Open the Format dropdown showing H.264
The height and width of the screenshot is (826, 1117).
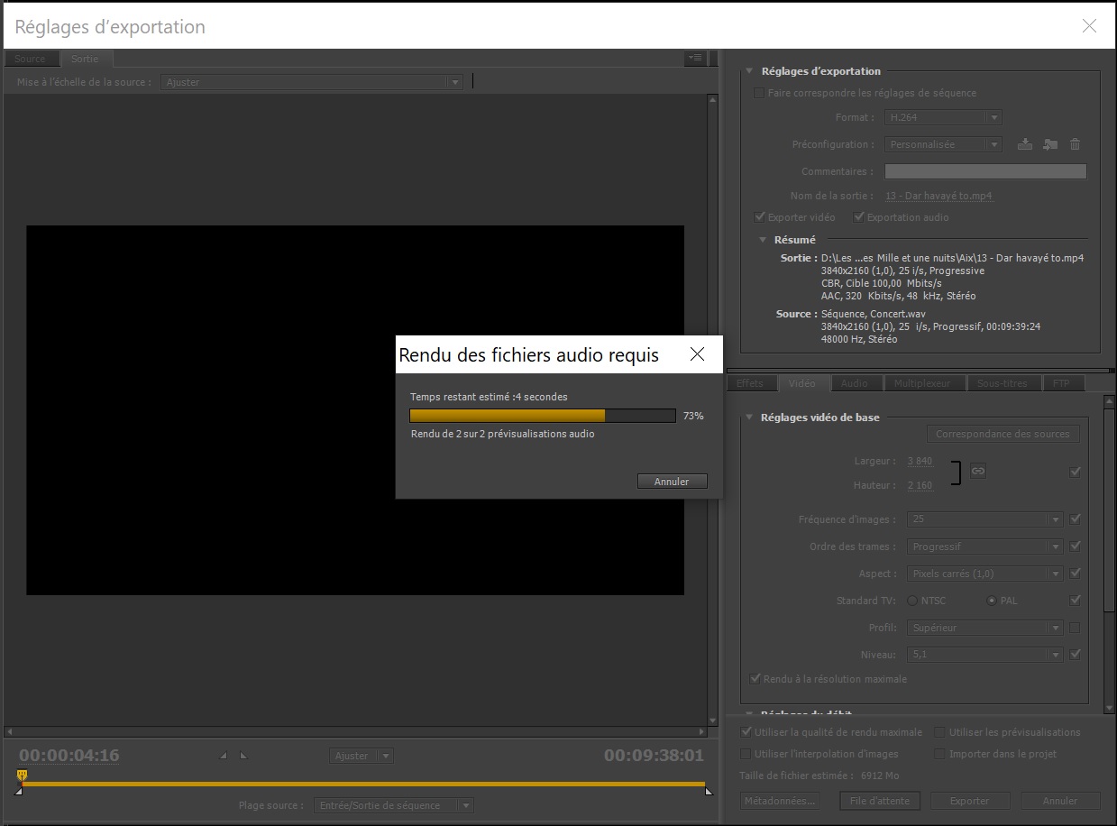coord(943,117)
